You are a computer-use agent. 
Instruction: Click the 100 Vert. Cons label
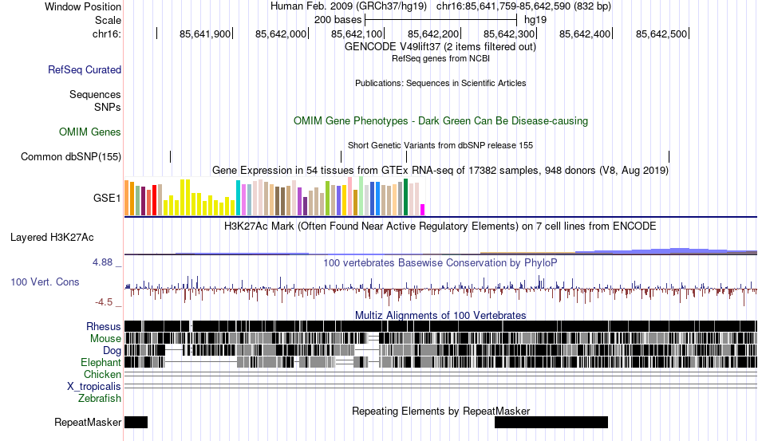[x=45, y=282]
